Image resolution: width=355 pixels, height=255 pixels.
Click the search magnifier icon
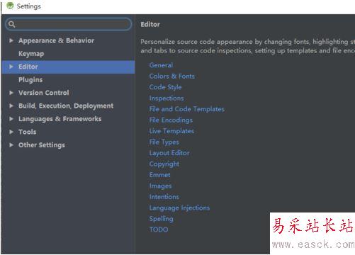12,24
